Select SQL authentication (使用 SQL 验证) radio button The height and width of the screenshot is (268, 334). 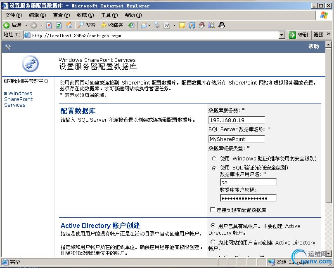[214, 168]
